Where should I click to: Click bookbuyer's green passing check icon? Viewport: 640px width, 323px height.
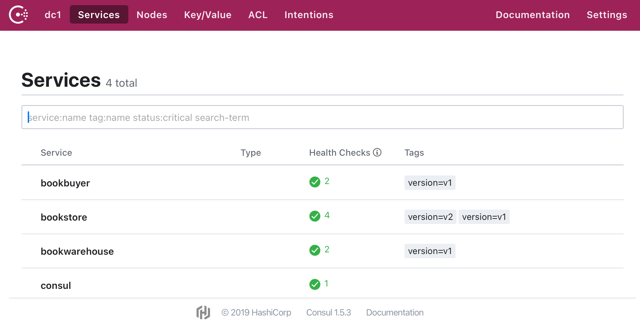click(315, 182)
